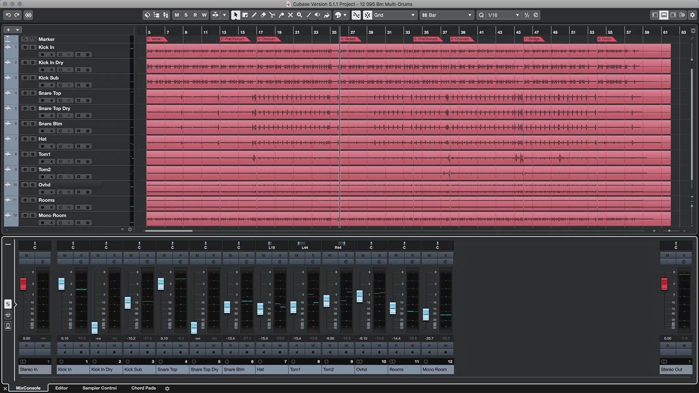Open the MixConsole function menu dots

8,245
